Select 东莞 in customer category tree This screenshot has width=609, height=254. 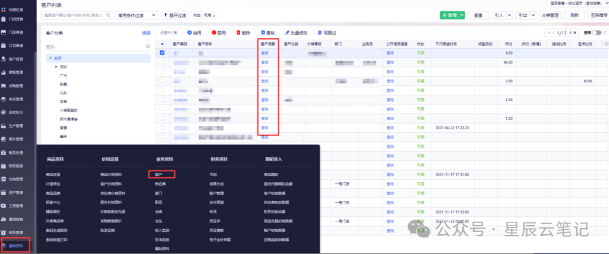64,84
